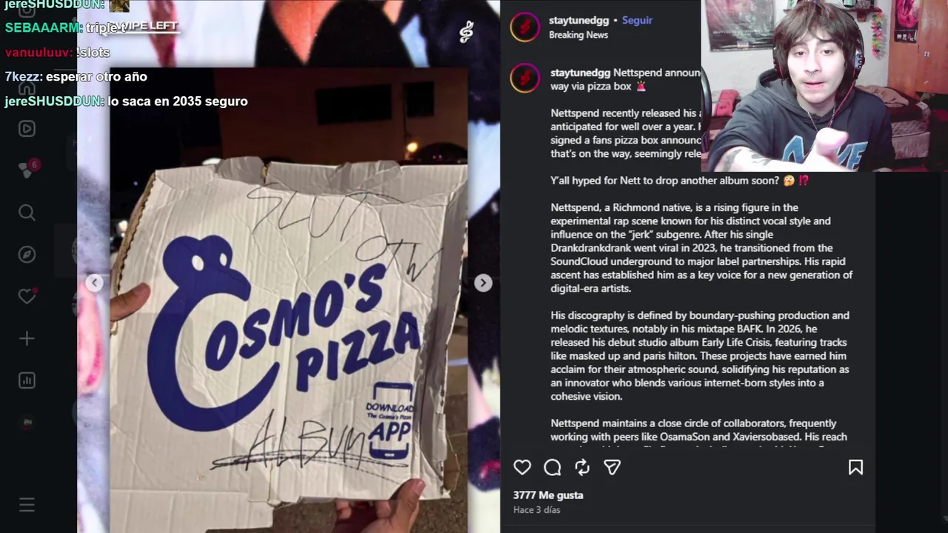Screen dimensions: 948x533
Task: Open Search from the left sidebar
Action: [27, 213]
